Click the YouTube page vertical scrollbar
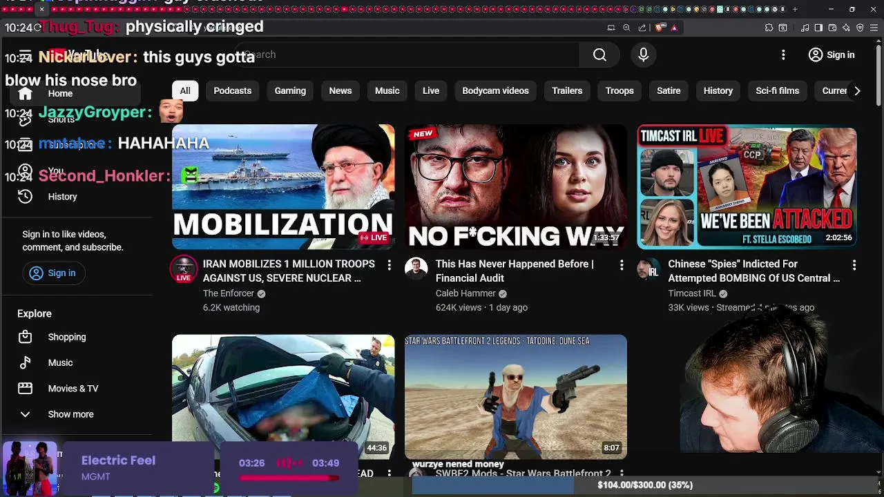The image size is (884, 497). point(878,76)
